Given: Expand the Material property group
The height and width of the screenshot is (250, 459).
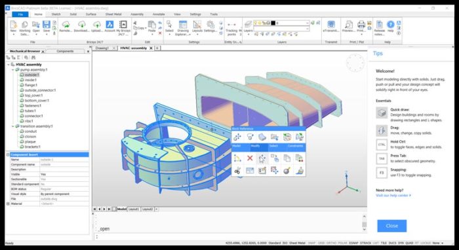Looking at the screenshot, I should point(8,204).
